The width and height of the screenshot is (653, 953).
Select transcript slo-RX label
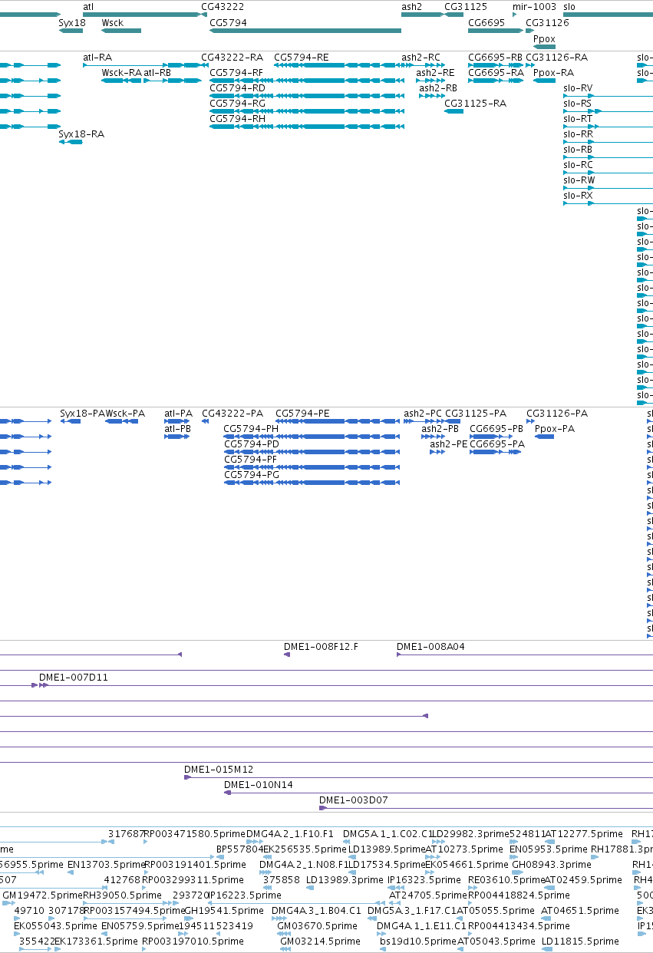pos(578,196)
